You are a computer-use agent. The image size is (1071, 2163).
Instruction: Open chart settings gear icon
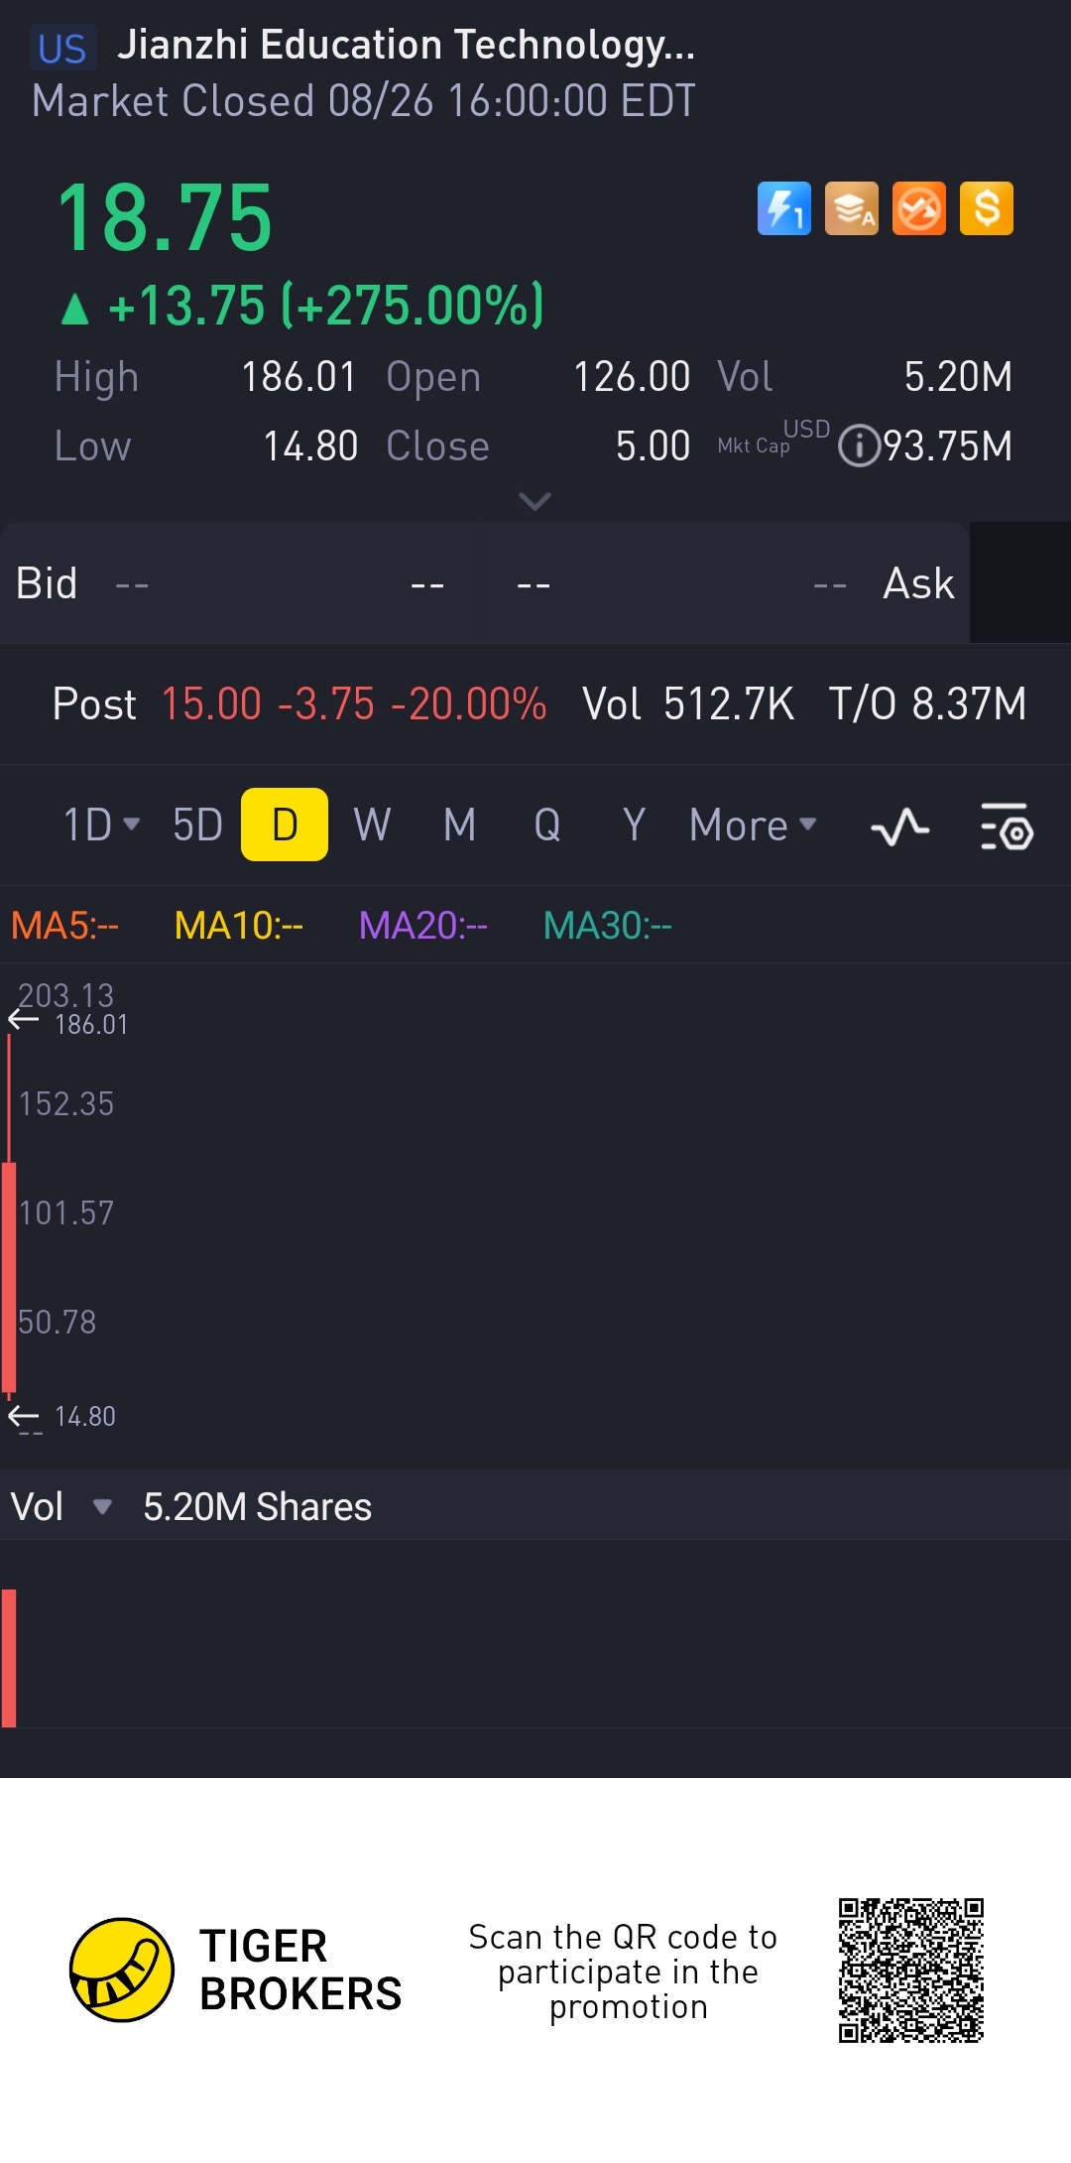coord(1007,826)
